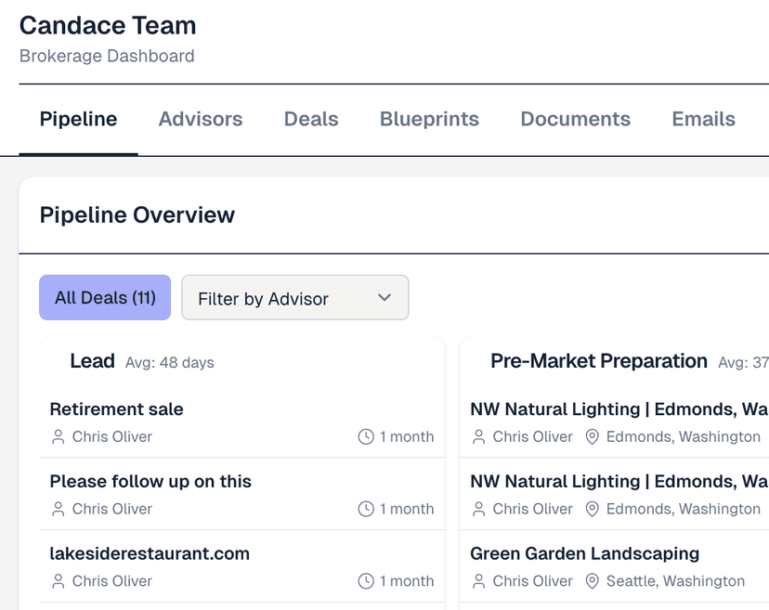Click Chris Oliver under lakesiderestaurant.com
The width and height of the screenshot is (769, 610).
pyautogui.click(x=112, y=581)
